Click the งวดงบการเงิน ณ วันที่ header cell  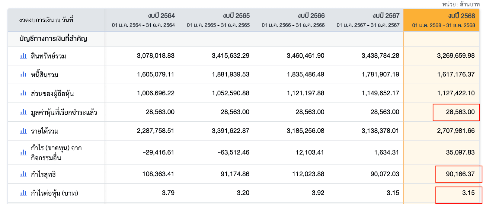(46, 20)
